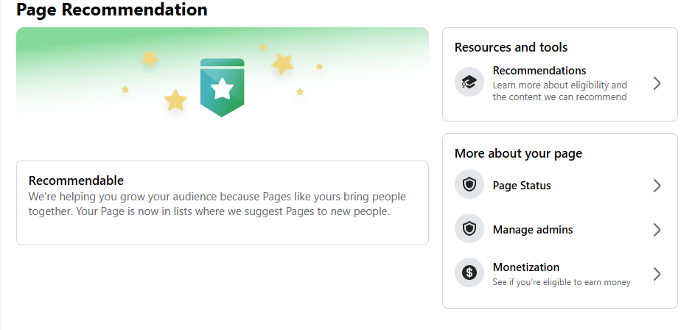
Task: Go to the Page Status label
Action: coord(522,186)
